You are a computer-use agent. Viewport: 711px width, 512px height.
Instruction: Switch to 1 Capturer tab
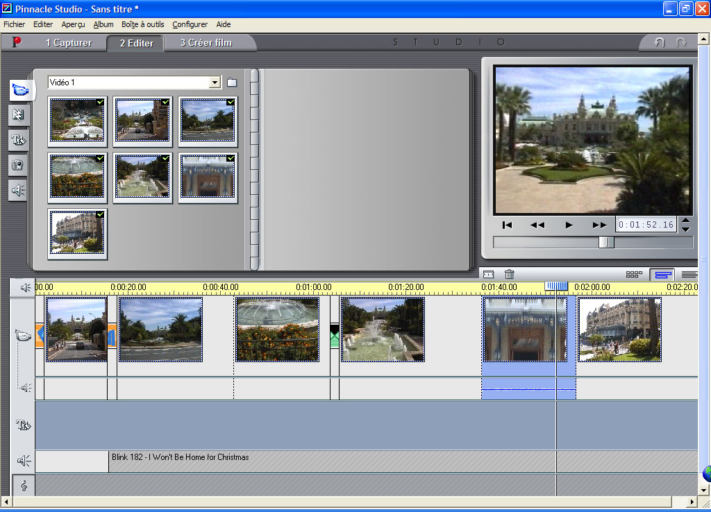pos(69,43)
